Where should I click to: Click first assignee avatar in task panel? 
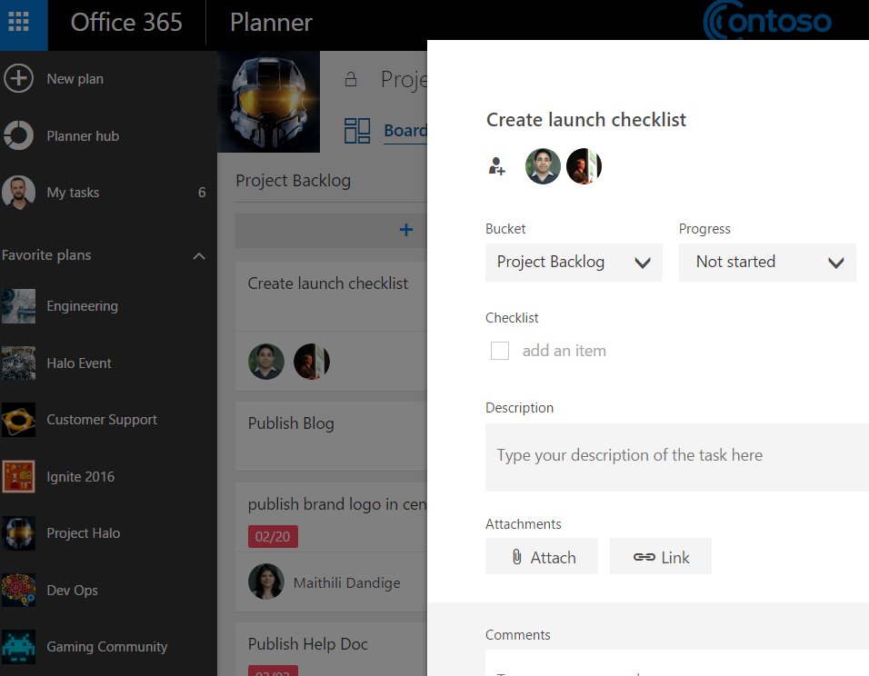543,165
